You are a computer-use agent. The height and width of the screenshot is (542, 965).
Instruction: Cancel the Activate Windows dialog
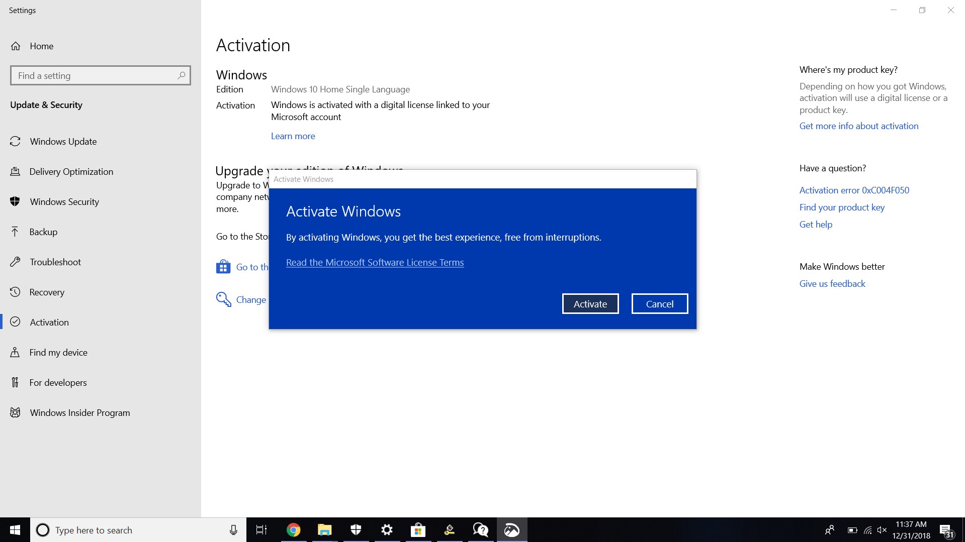point(659,303)
